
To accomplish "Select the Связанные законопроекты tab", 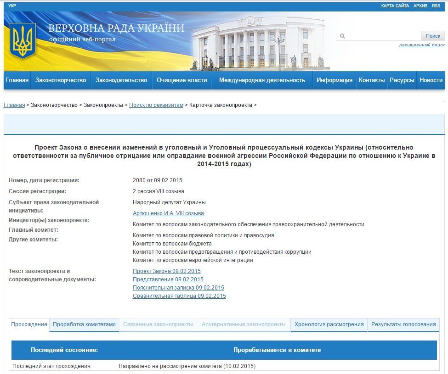I will tap(158, 324).
